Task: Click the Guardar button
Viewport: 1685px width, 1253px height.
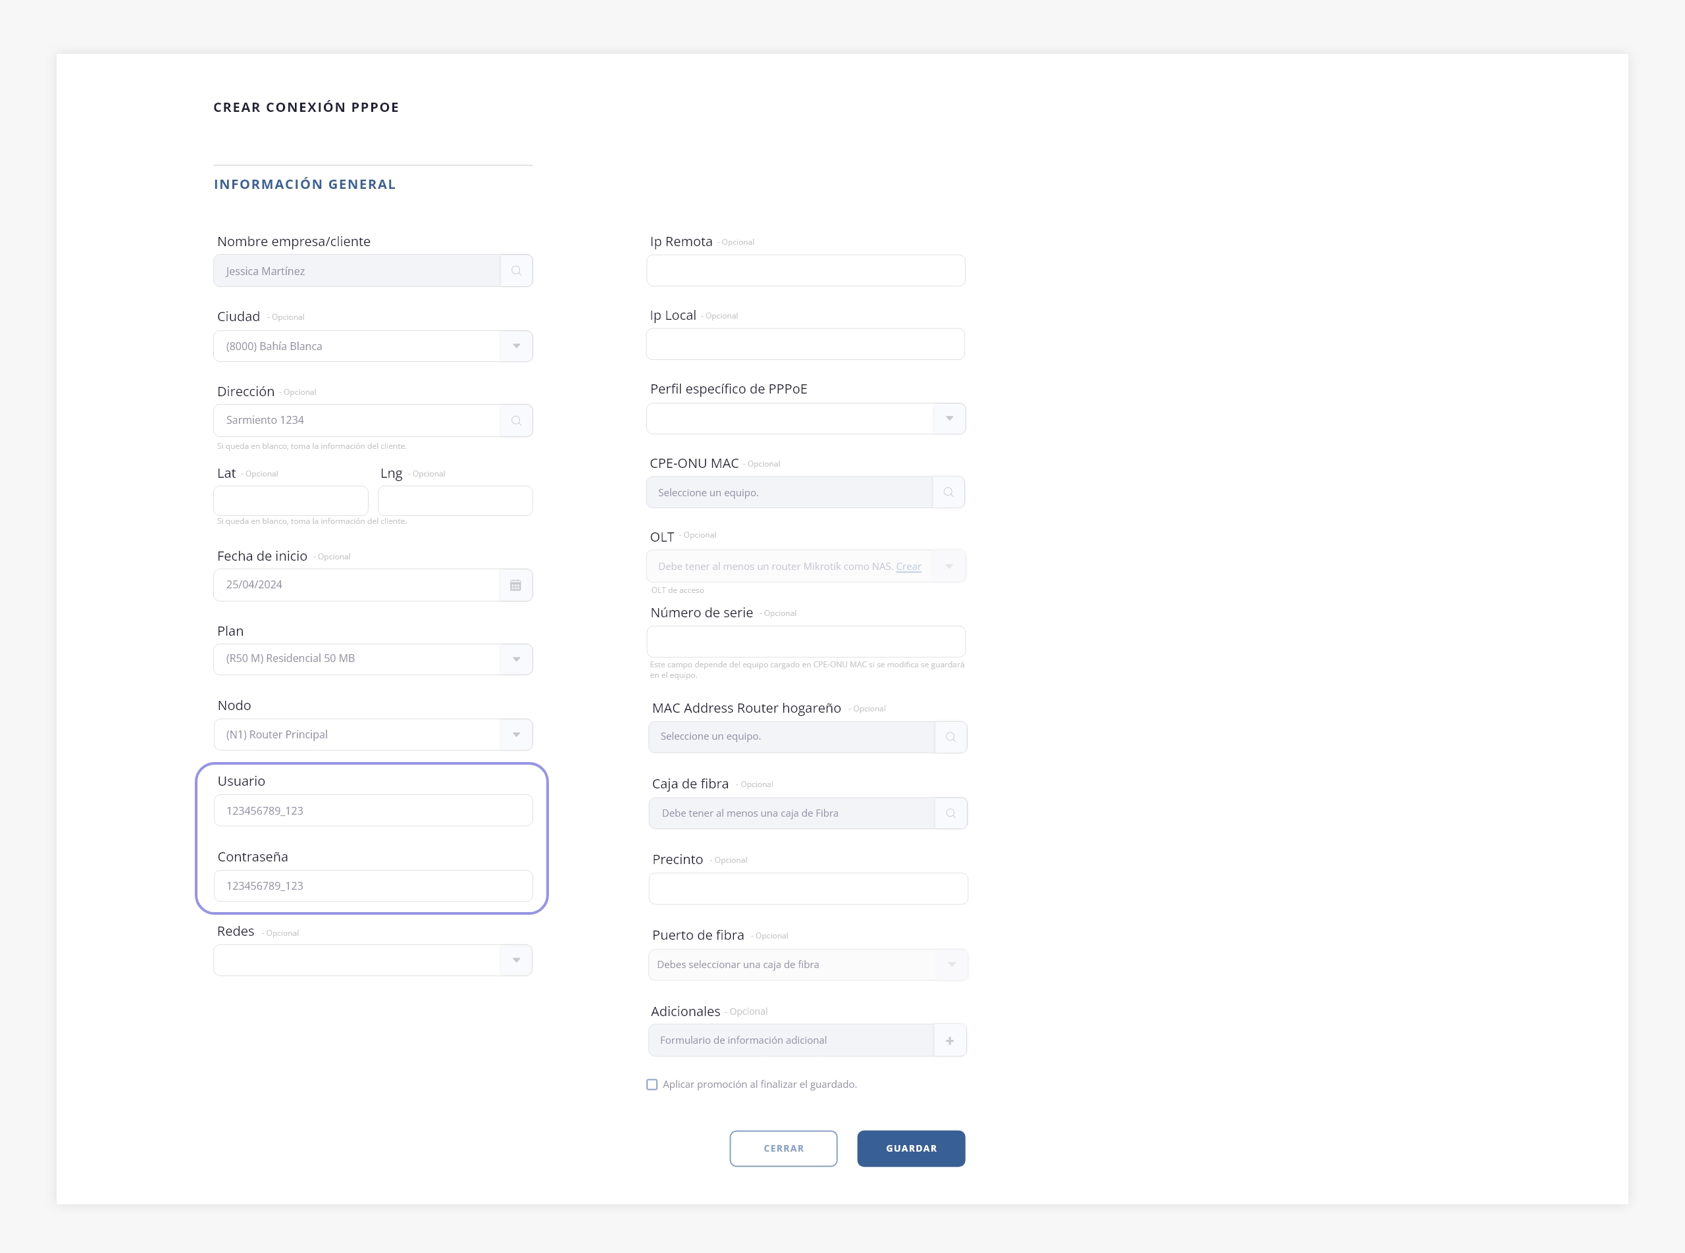Action: tap(910, 1148)
